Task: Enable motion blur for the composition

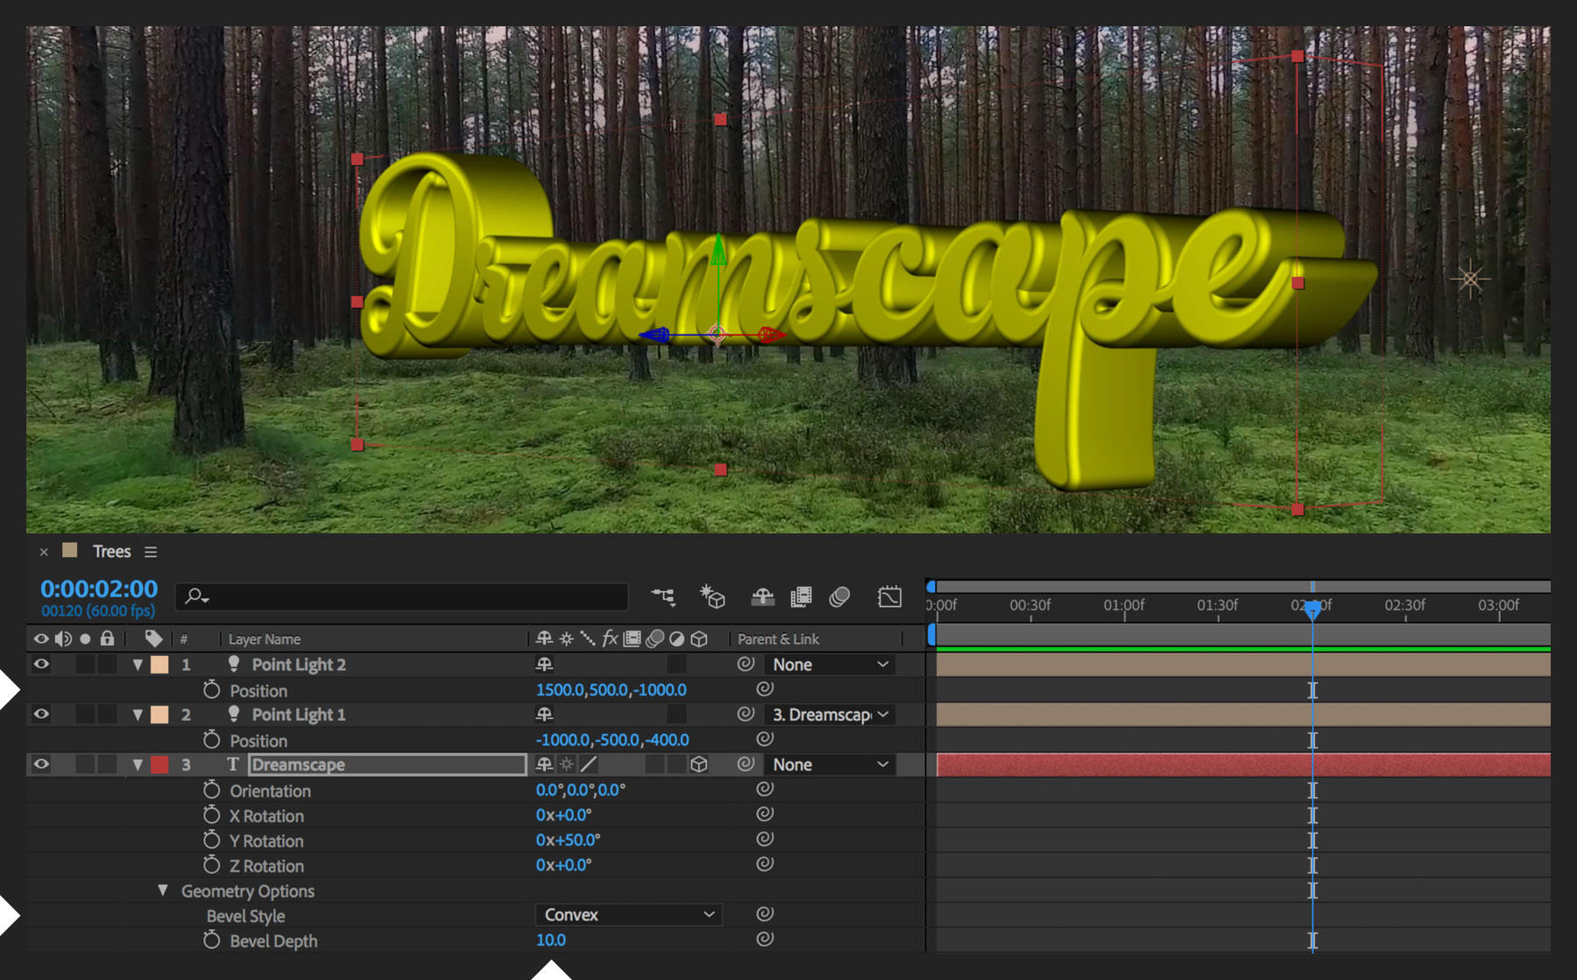Action: point(839,596)
